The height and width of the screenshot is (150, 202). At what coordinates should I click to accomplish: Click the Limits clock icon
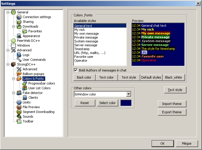point(19,102)
